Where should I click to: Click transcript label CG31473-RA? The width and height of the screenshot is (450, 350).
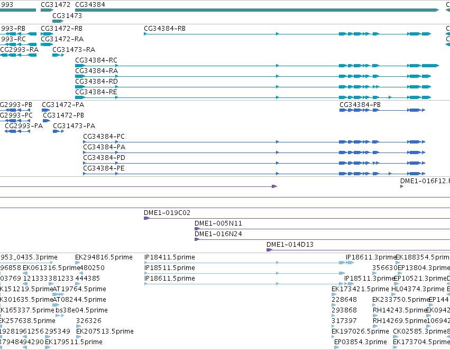point(74,50)
